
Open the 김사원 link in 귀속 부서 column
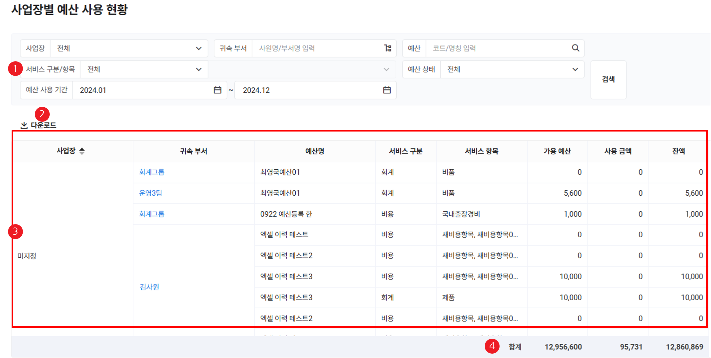pos(149,287)
